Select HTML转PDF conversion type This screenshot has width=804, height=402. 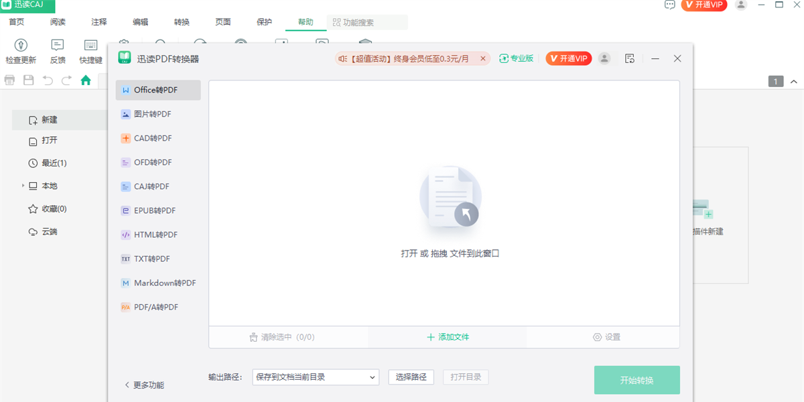point(158,234)
